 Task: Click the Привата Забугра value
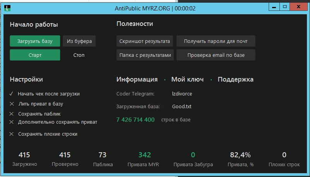point(193,155)
